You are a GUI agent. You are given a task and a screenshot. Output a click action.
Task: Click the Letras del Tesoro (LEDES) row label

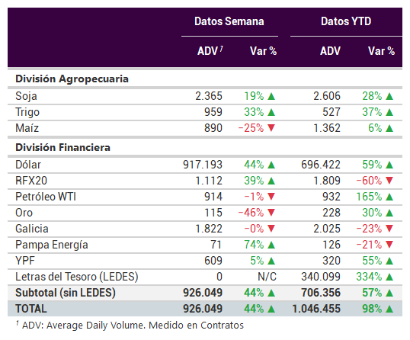[x=77, y=277]
